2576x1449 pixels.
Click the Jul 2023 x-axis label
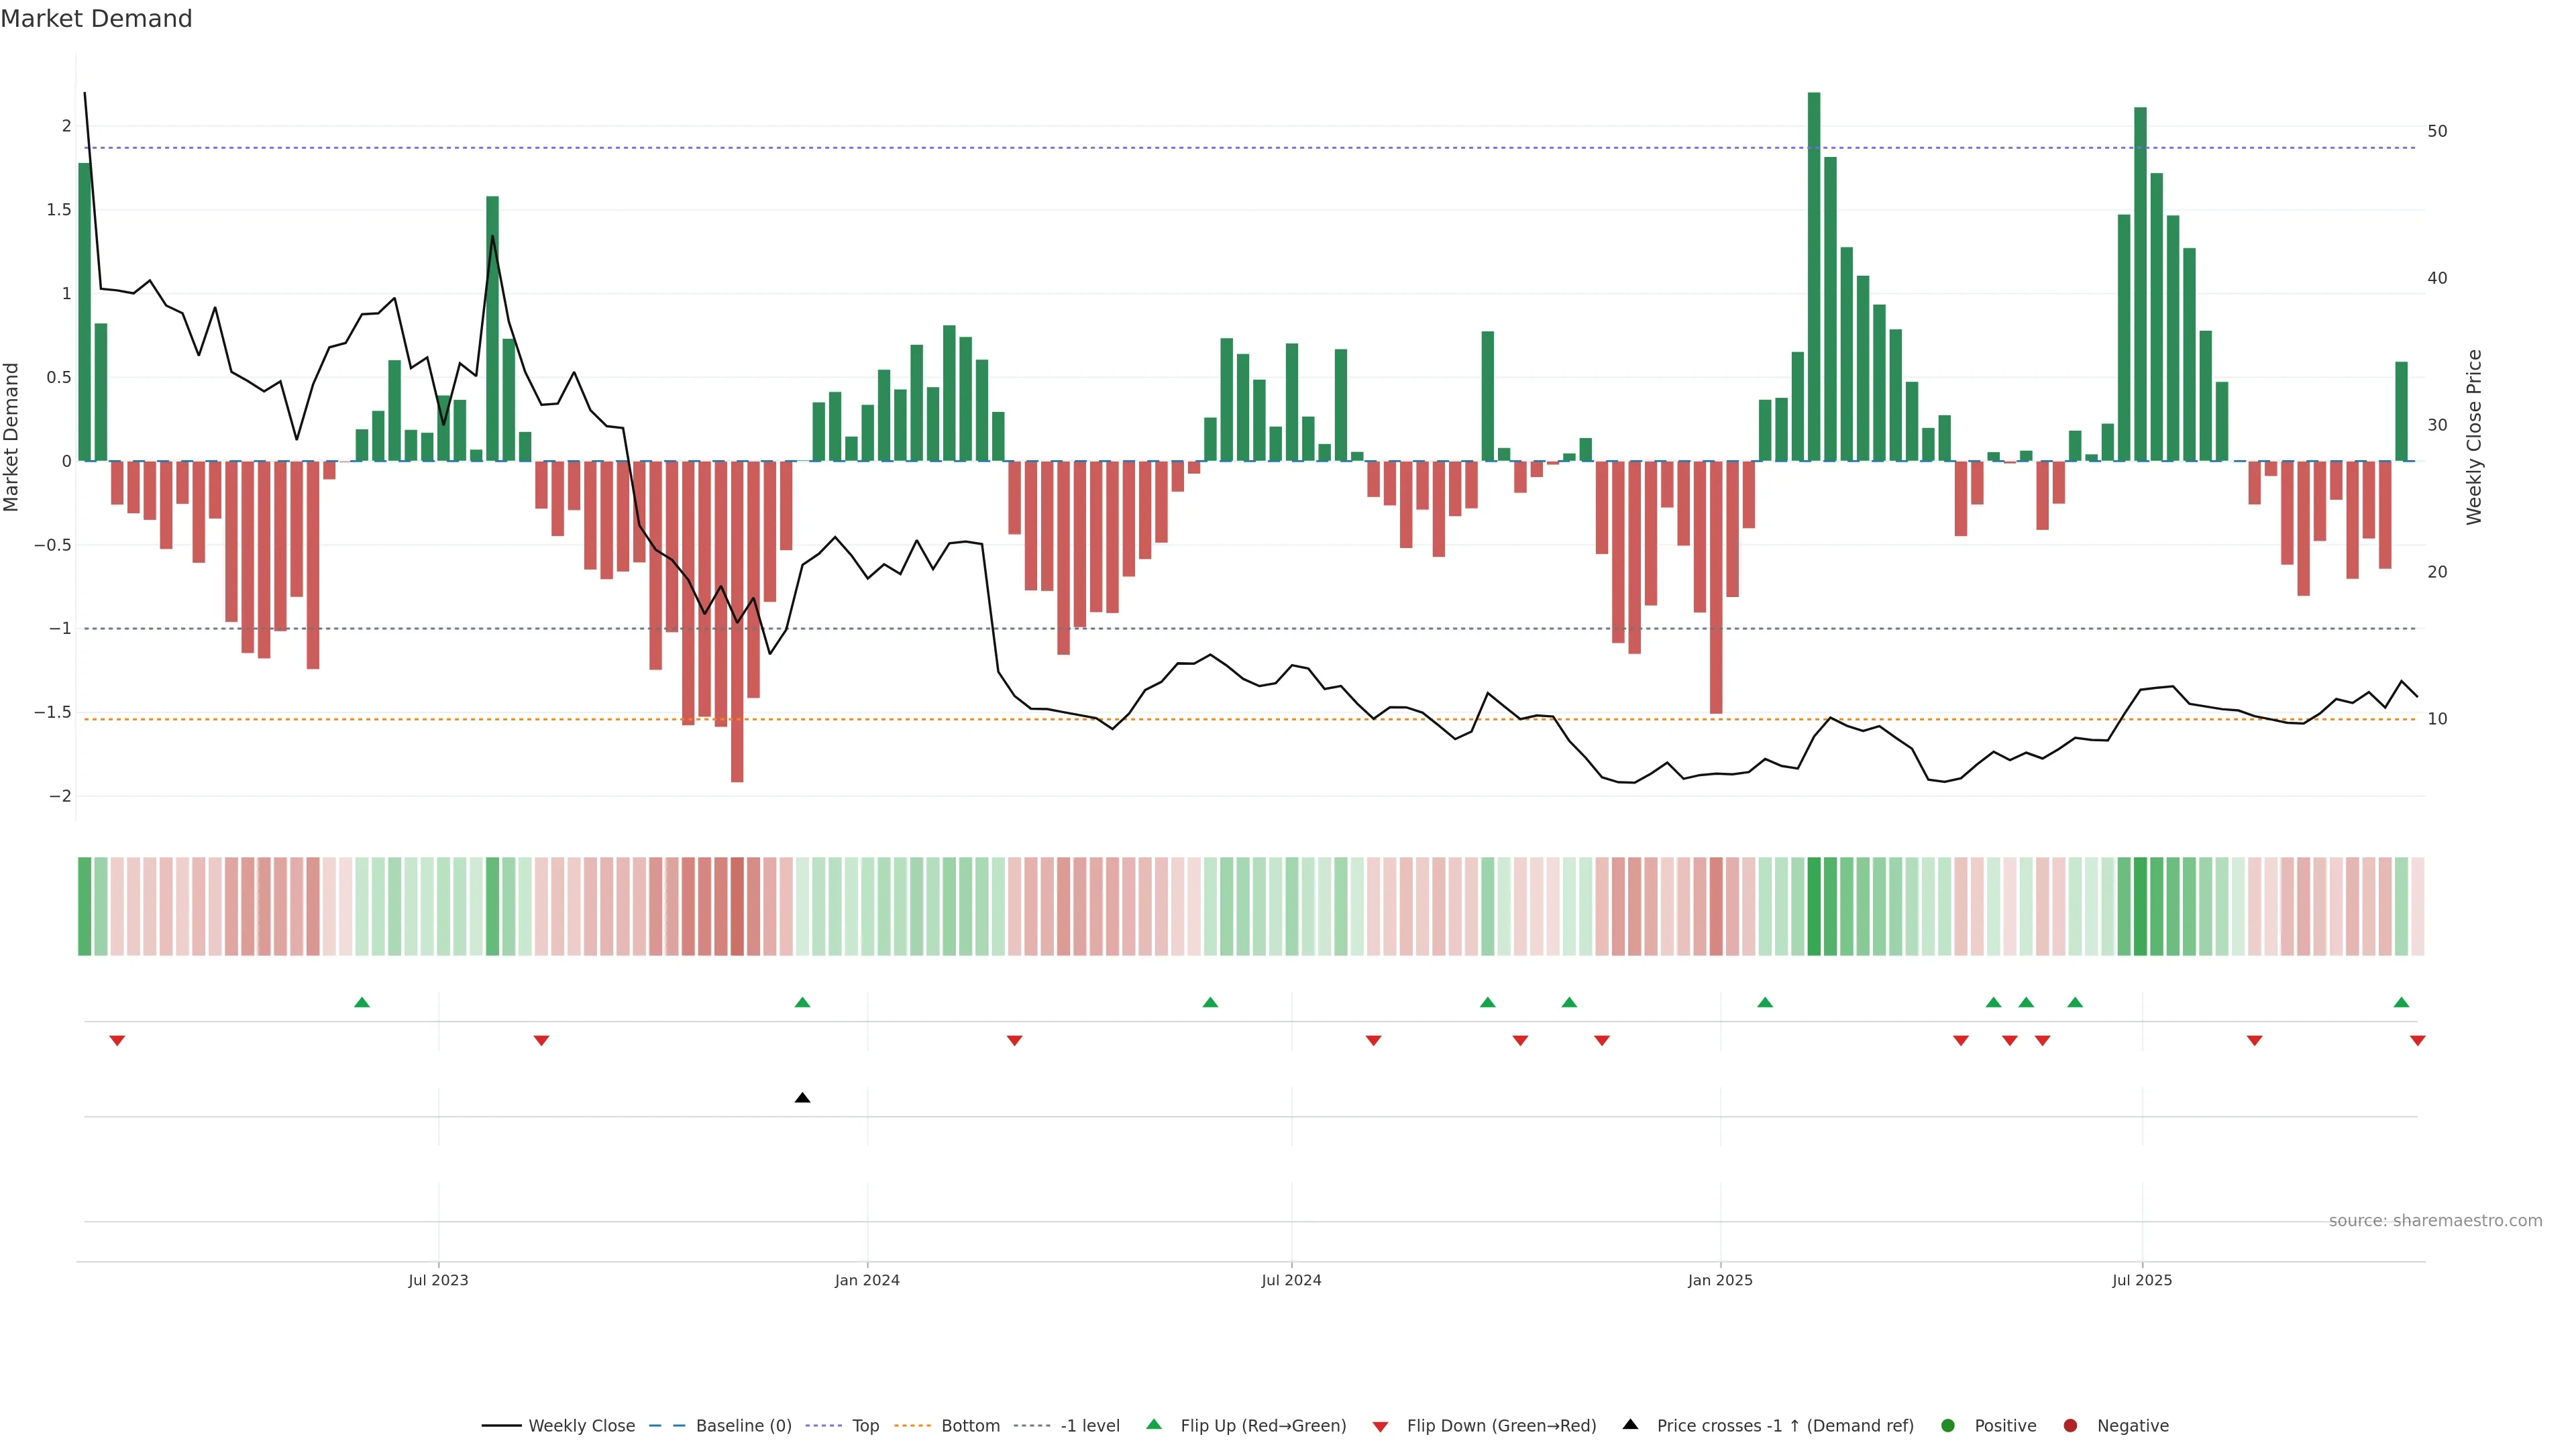tap(438, 1280)
